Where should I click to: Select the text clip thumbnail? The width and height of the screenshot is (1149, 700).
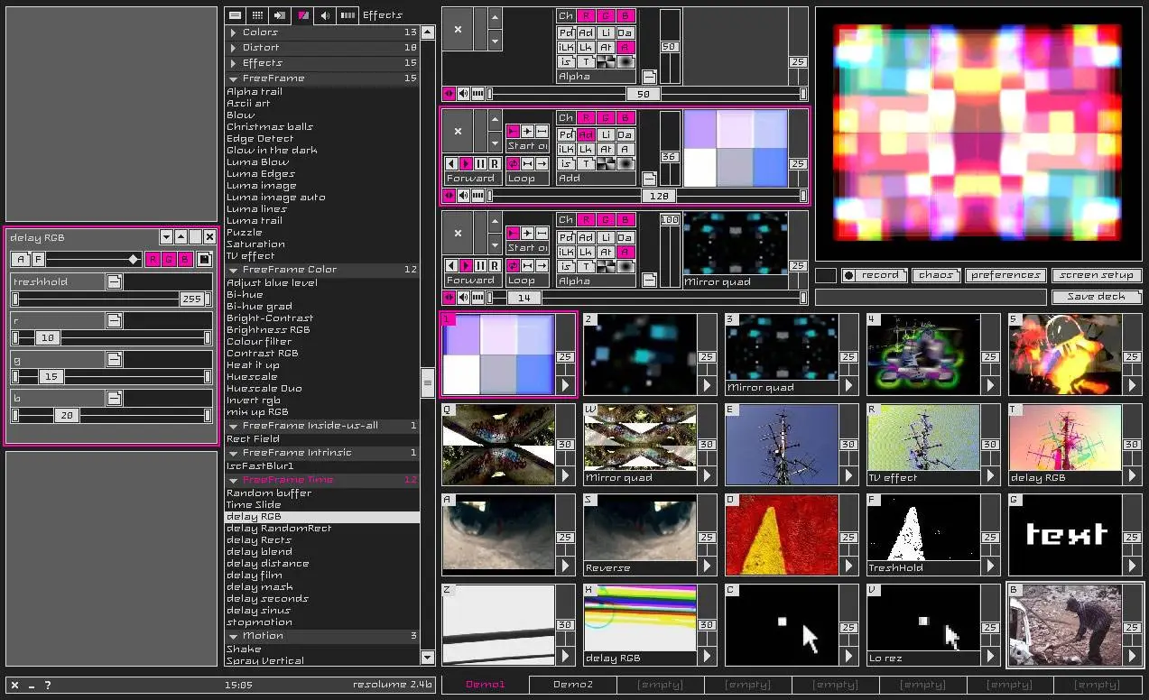(1065, 534)
